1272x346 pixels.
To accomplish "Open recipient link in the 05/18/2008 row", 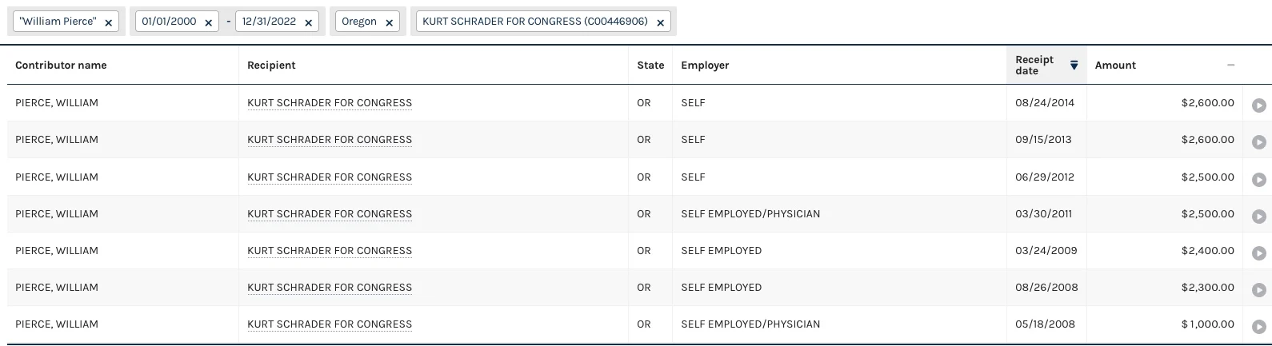I will coord(330,324).
